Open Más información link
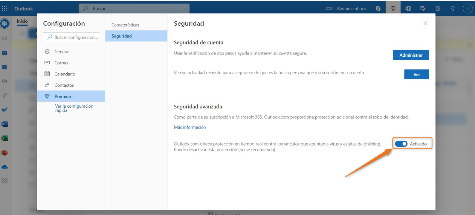The width and height of the screenshot is (475, 215). click(x=190, y=127)
